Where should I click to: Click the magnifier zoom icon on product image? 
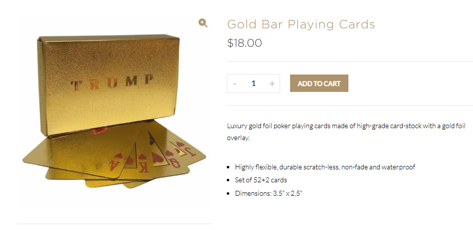click(203, 23)
